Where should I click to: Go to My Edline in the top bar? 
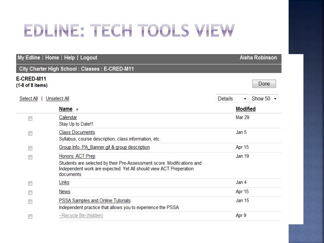tap(29, 58)
